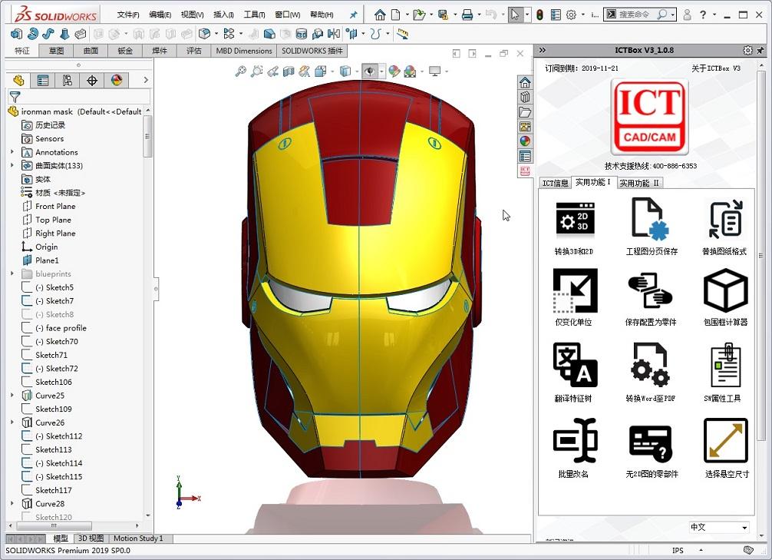Expand the Annotations tree node
Viewport: 772px width, 560px height.
pos(12,152)
